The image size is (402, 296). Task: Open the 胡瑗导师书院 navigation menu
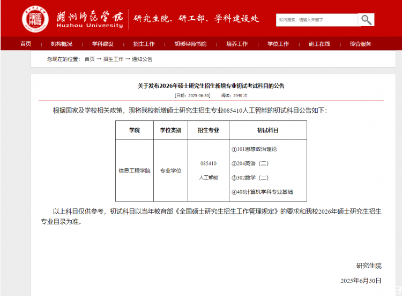pos(190,44)
